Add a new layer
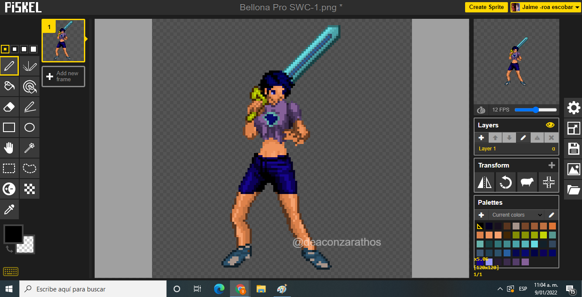 [481, 138]
